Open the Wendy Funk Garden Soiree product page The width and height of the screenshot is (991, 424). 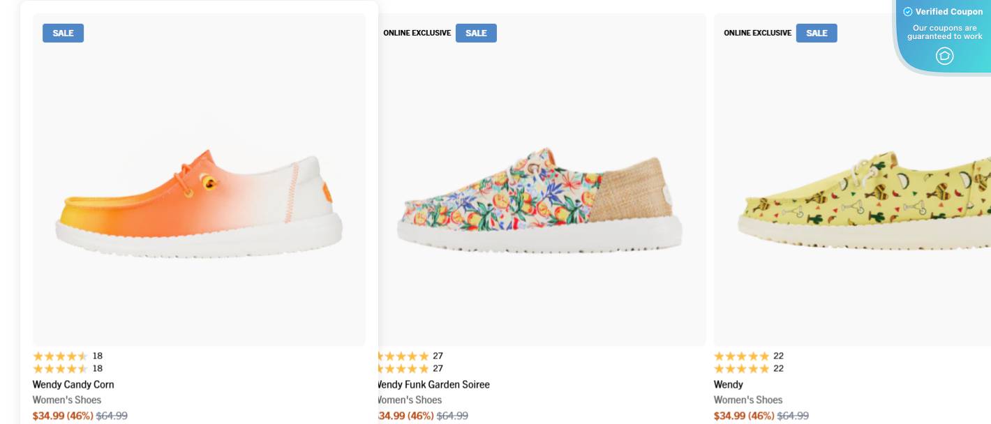pyautogui.click(x=432, y=384)
